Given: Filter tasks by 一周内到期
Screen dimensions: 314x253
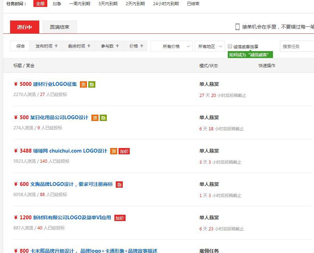Looking at the screenshot, I should [x=80, y=3].
